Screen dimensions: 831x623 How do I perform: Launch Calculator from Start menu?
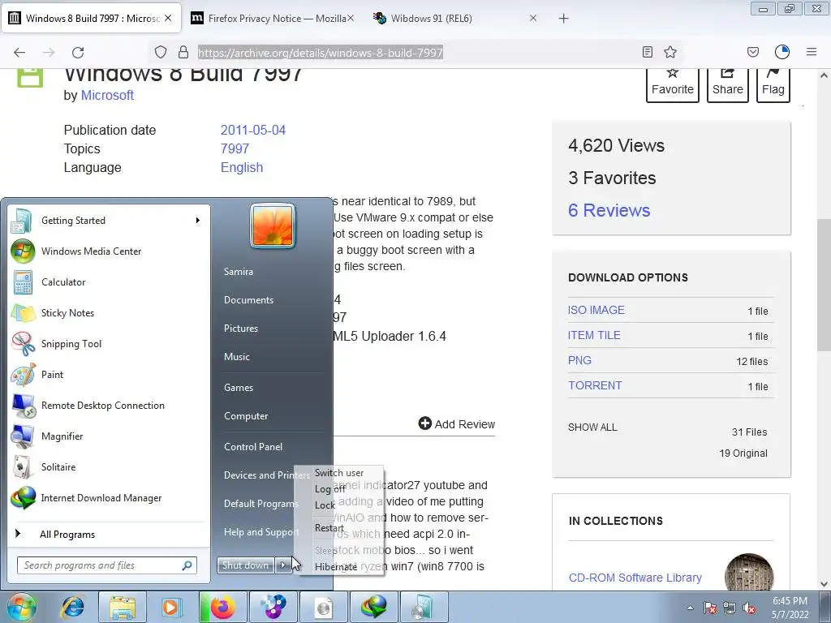[109, 281]
